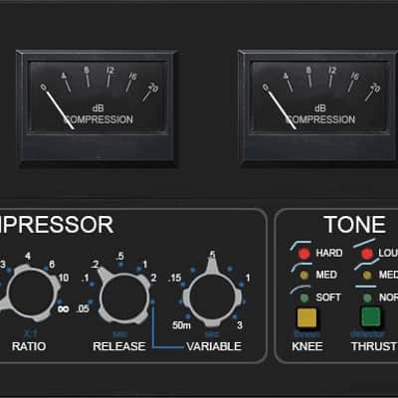Click the infinity mark on the RATIO knob
The height and width of the screenshot is (398, 398).
(64, 308)
